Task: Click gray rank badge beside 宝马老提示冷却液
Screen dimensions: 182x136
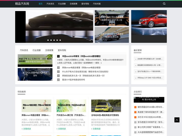Action: pos(135,122)
